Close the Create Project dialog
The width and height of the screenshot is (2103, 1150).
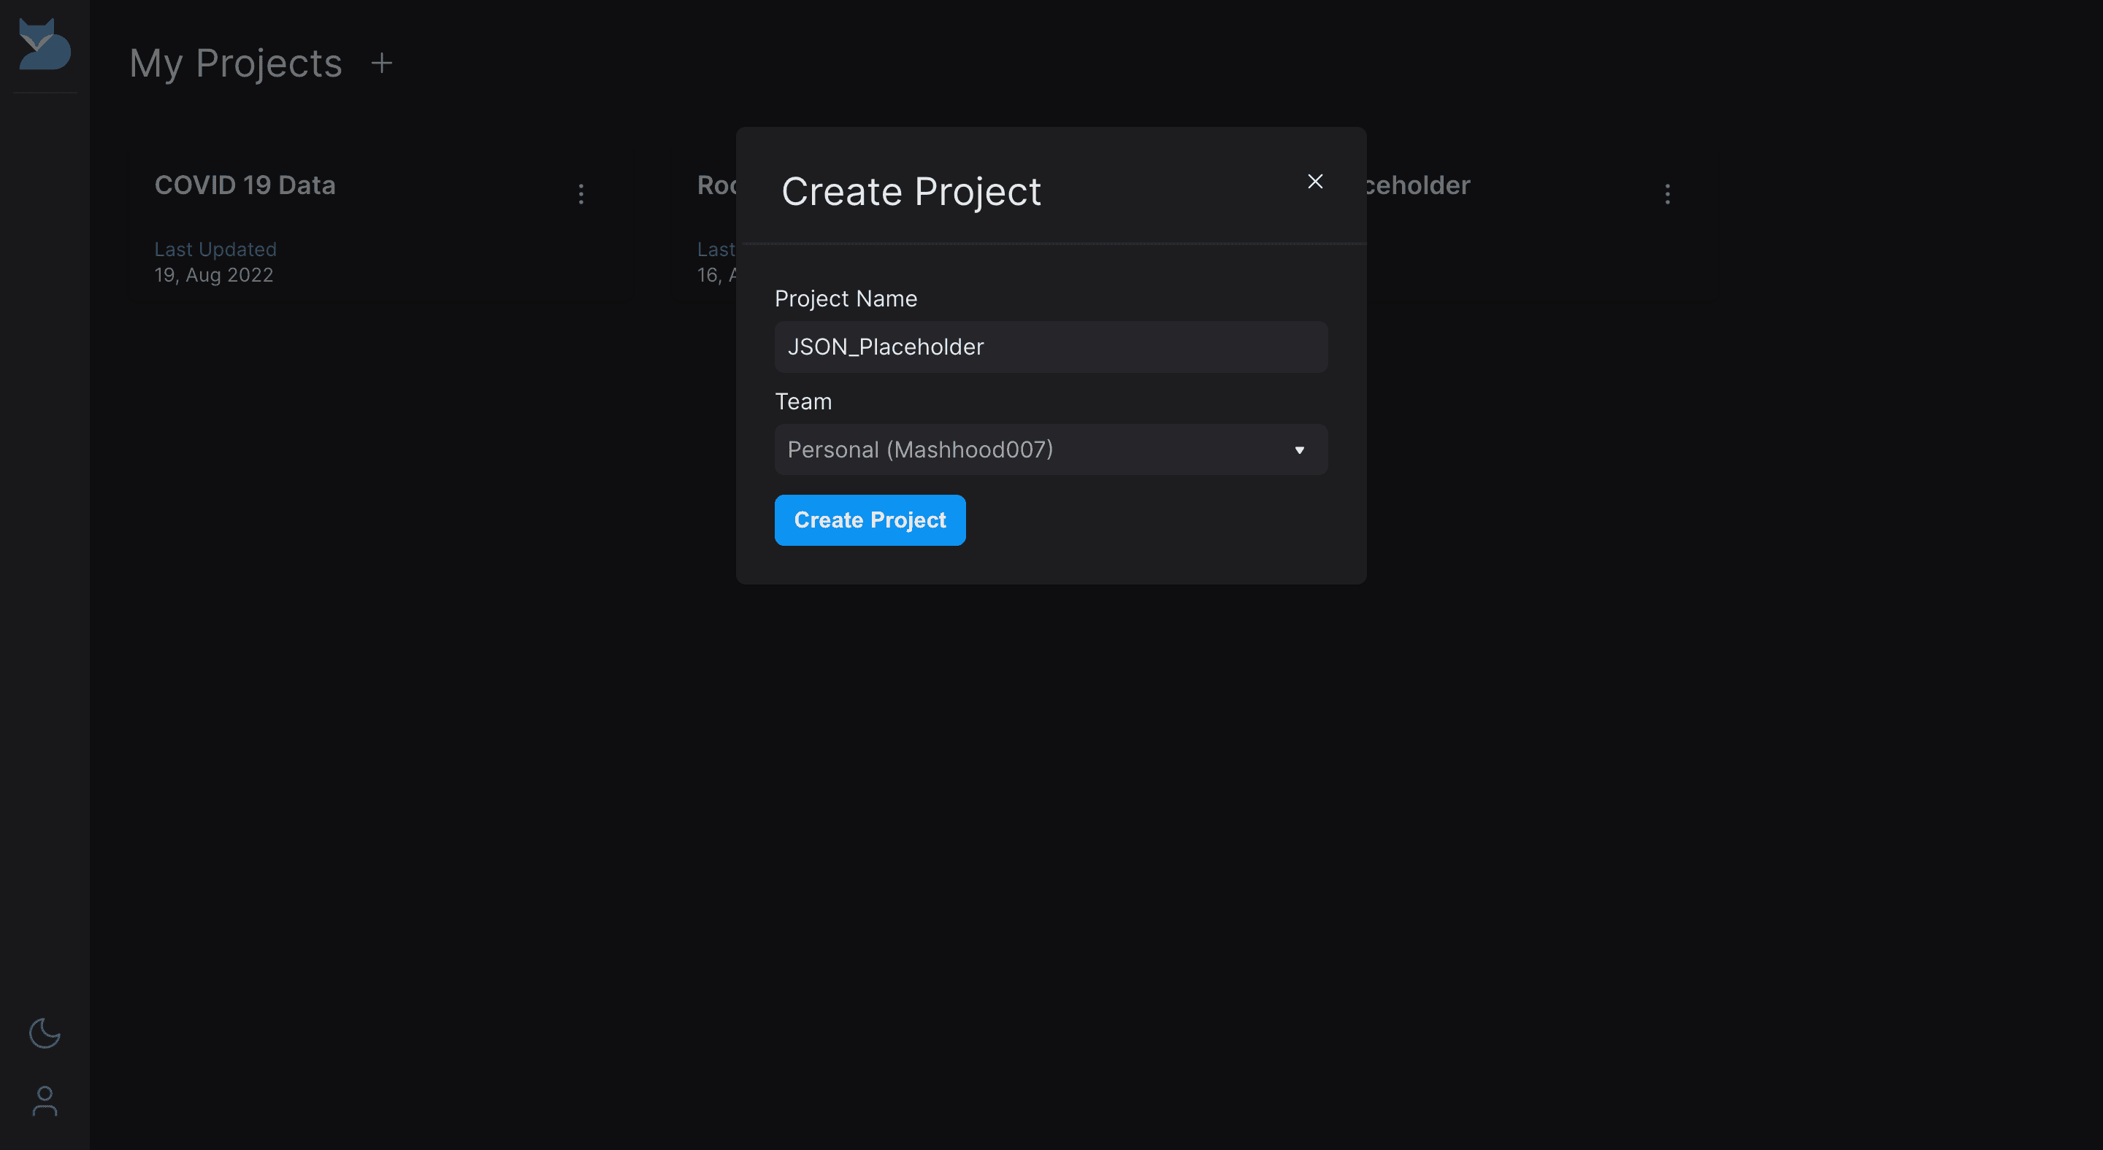coord(1314,181)
